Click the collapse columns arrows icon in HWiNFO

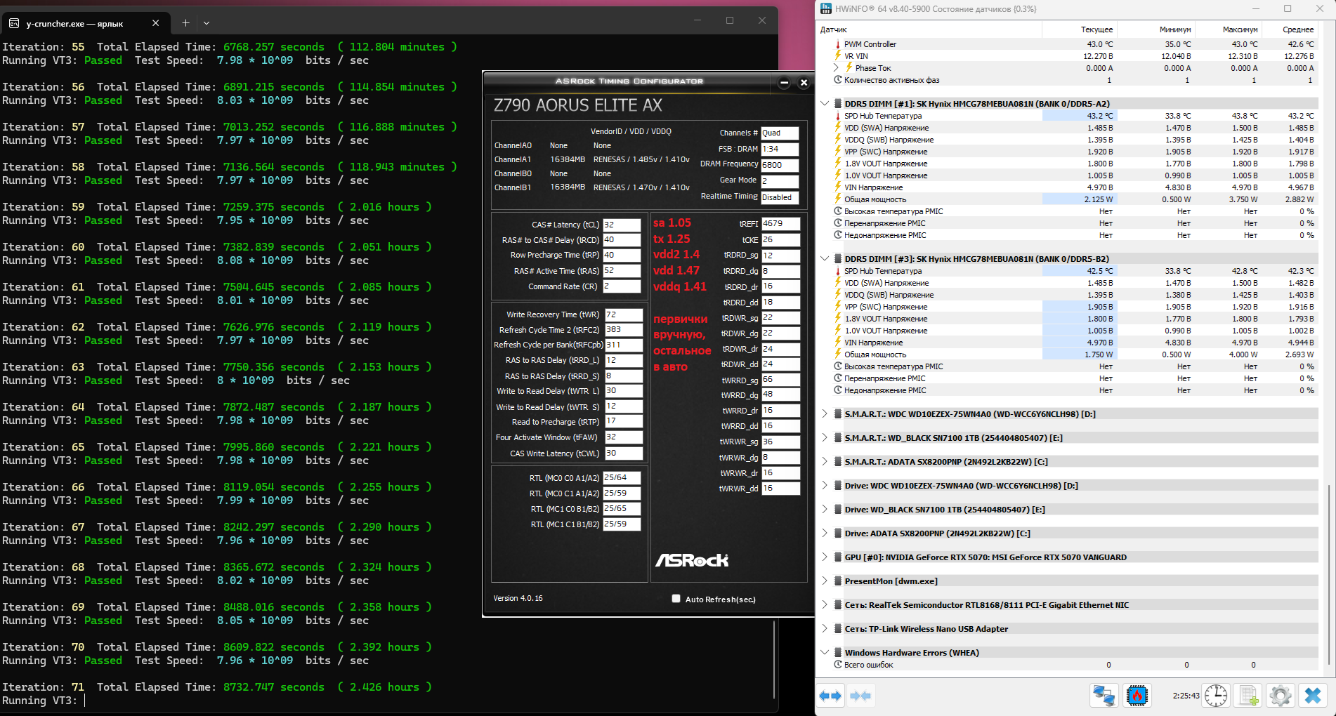pos(860,696)
